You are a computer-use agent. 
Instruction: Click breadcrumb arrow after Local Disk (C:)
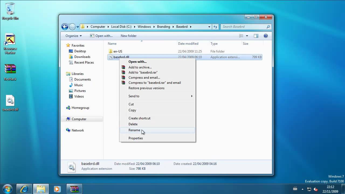pyautogui.click(x=134, y=27)
